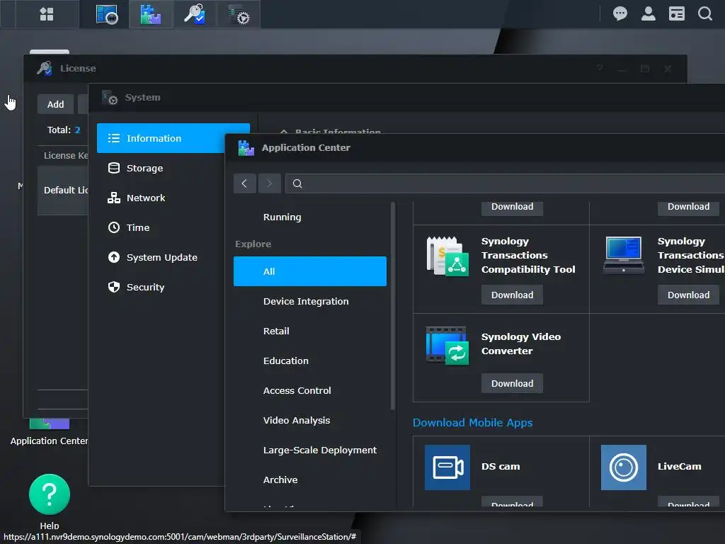Click License Key column header
725x544 pixels.
coord(66,155)
